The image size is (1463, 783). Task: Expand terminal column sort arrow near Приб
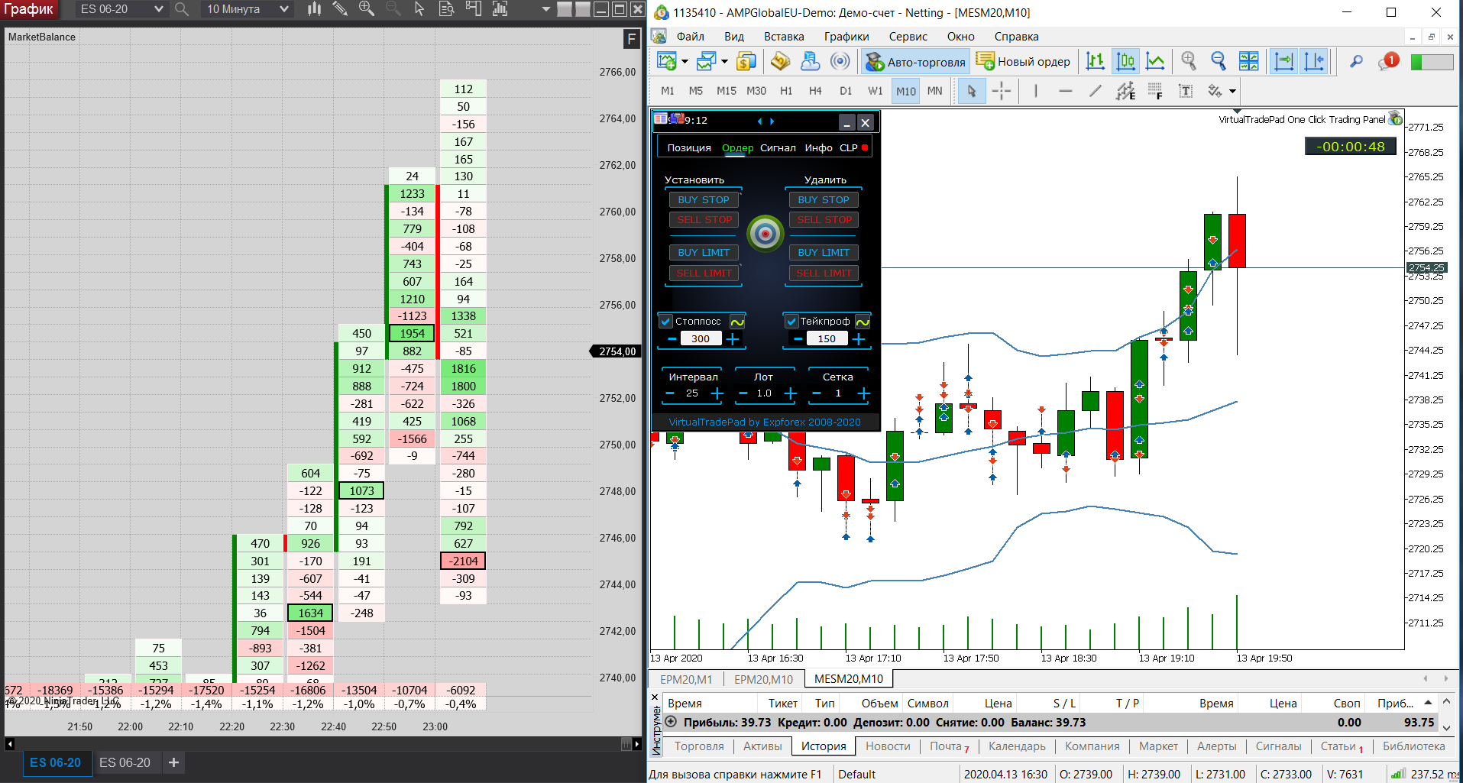click(x=1428, y=702)
